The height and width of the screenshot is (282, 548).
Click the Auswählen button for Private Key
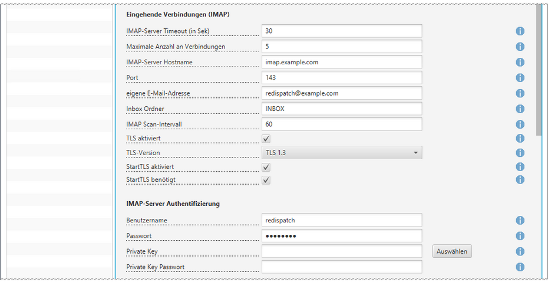tap(452, 251)
